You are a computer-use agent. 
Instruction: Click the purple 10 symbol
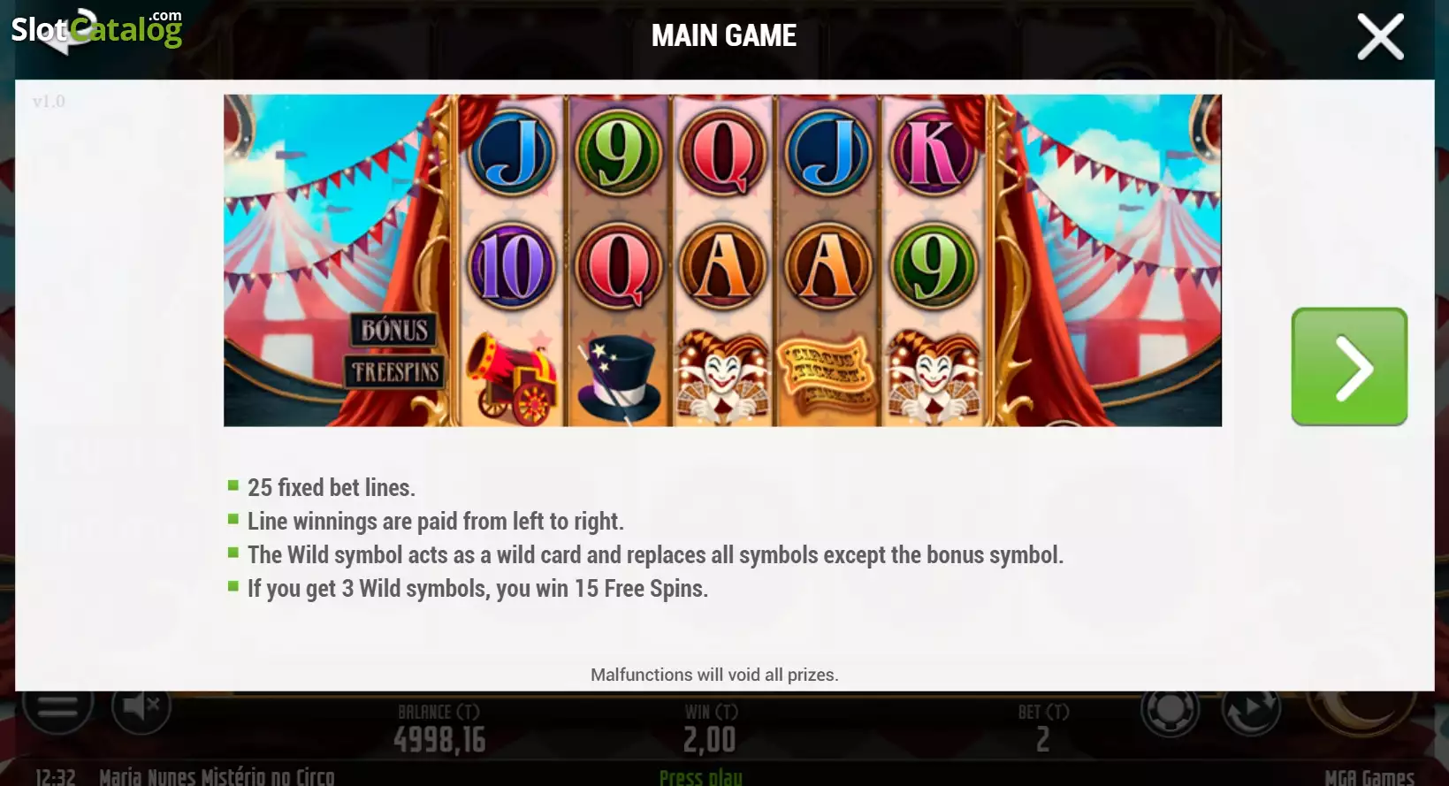point(512,265)
